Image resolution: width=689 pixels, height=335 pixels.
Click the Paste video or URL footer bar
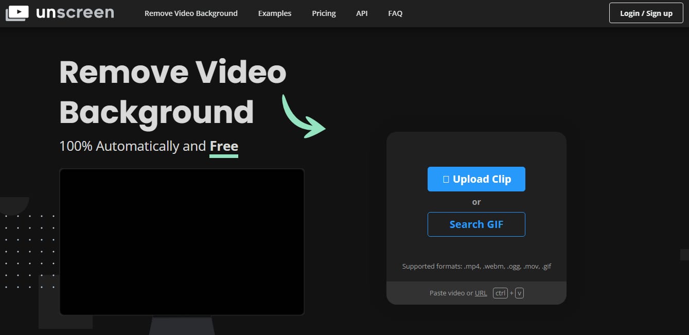click(x=476, y=292)
